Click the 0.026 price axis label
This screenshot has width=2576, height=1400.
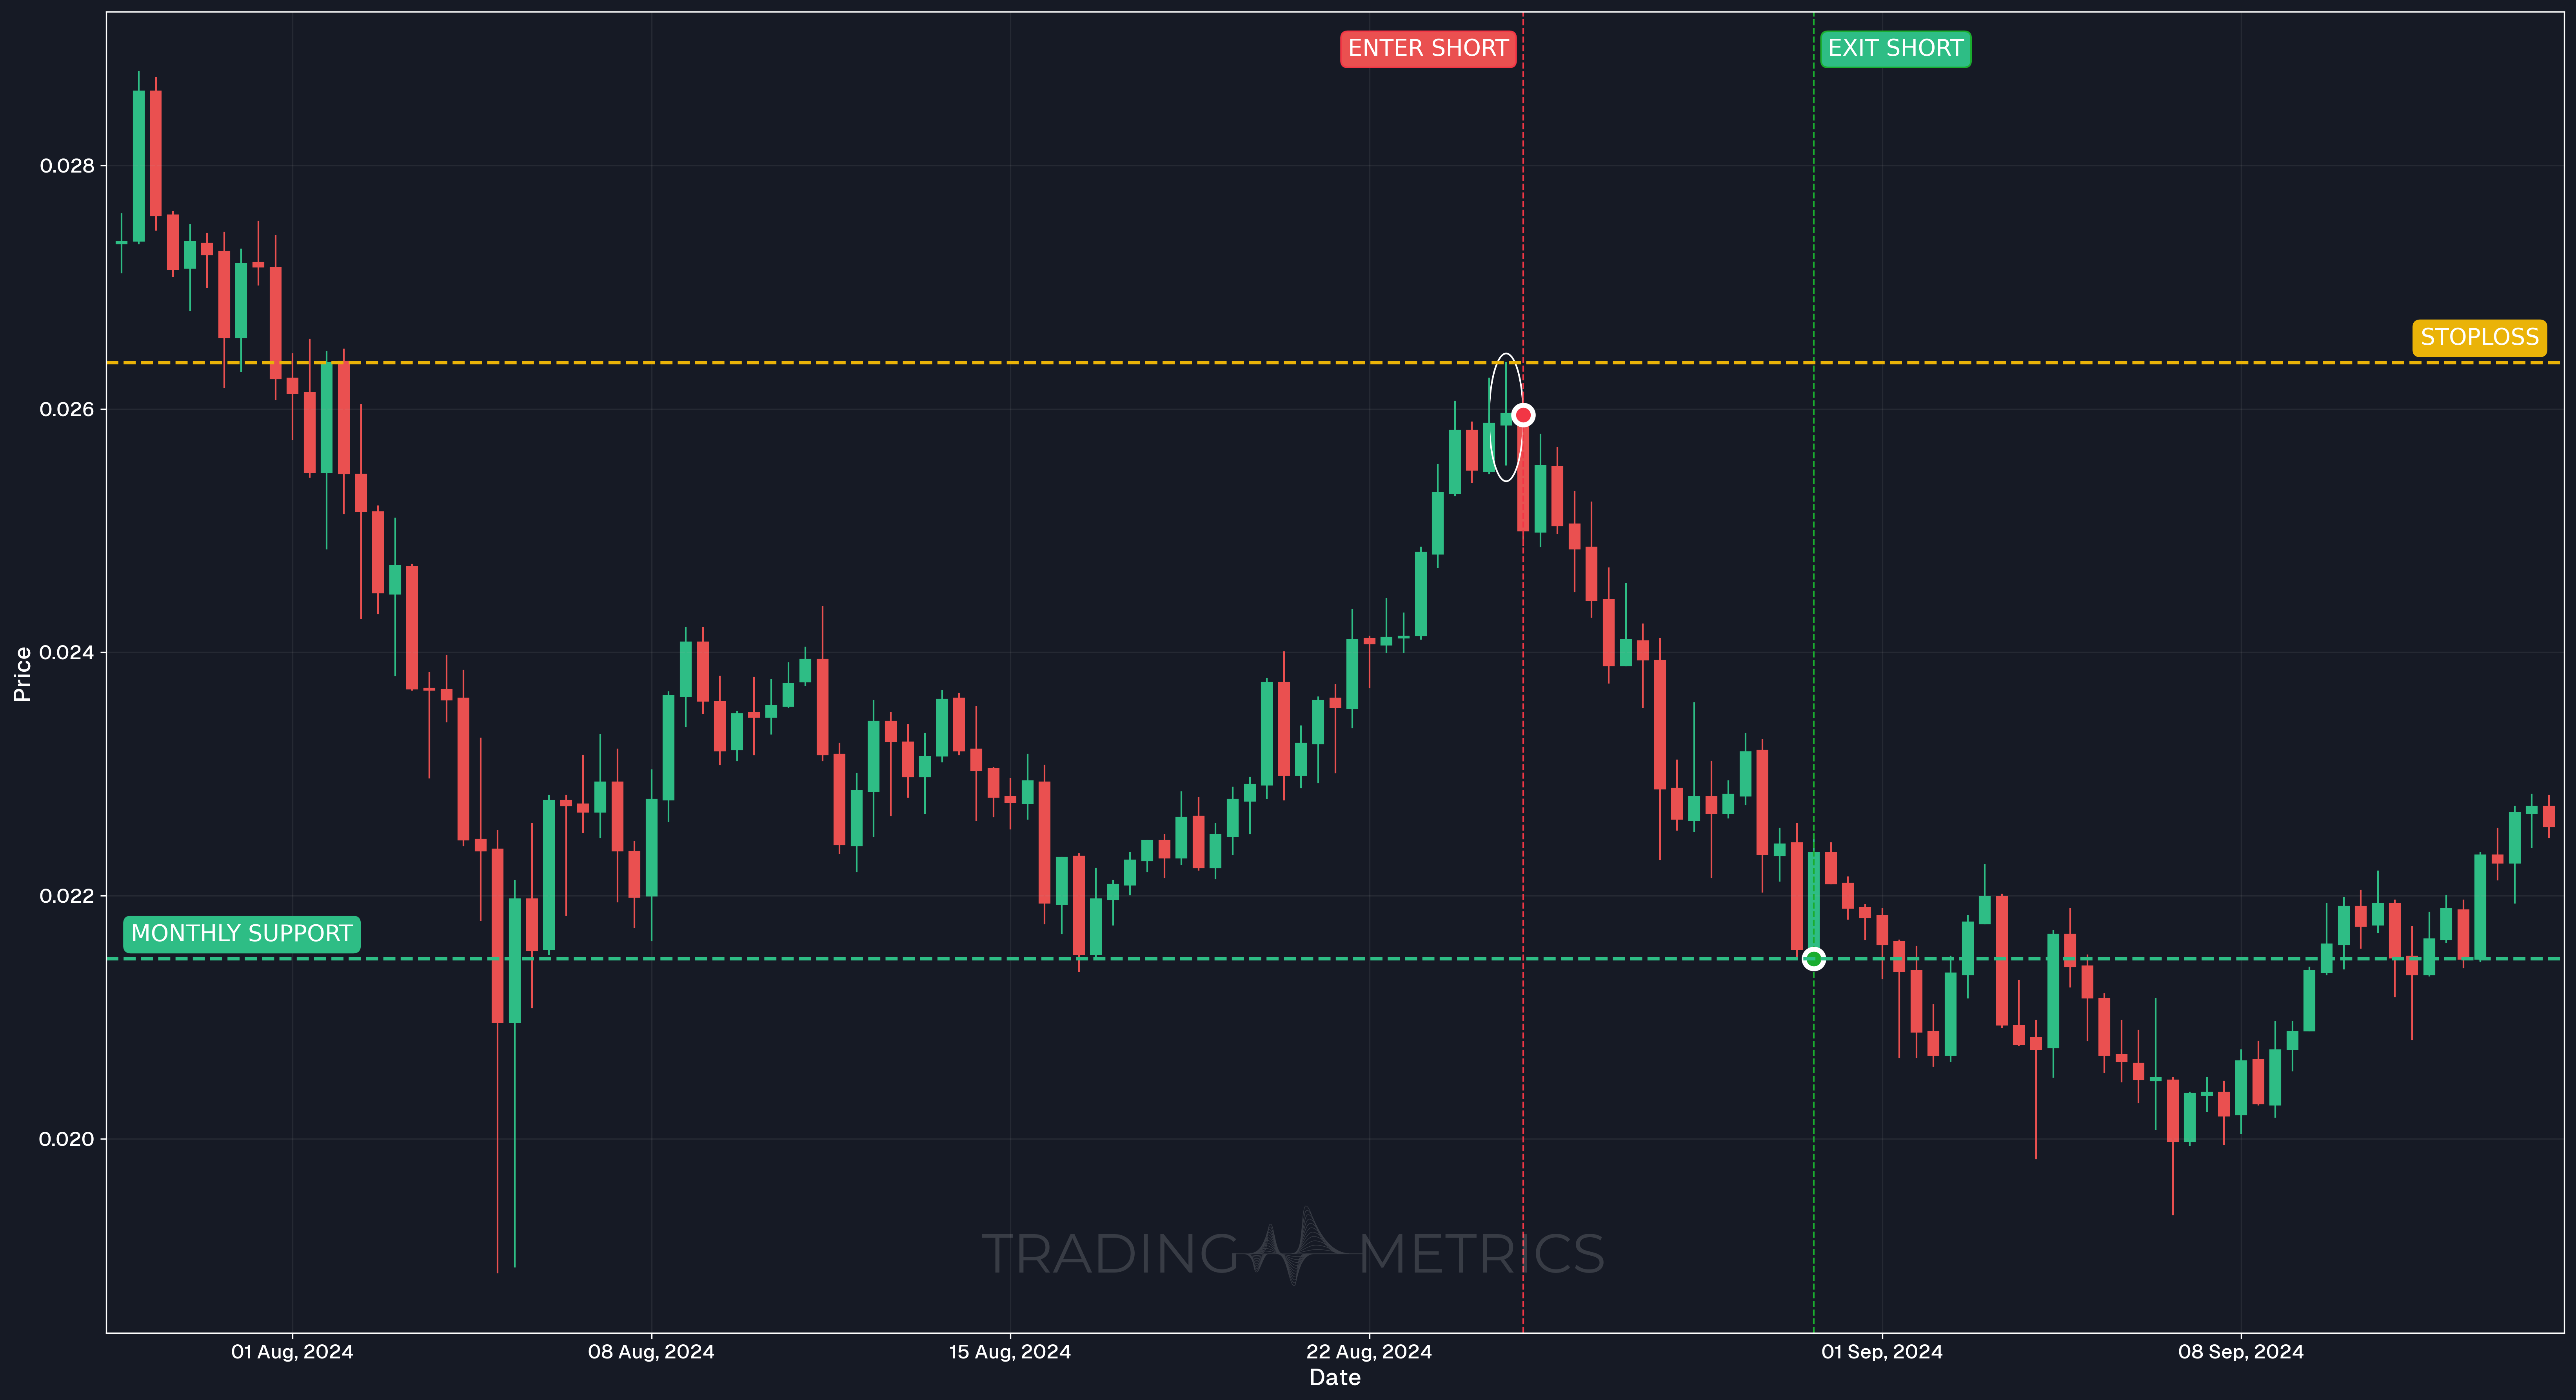pyautogui.click(x=67, y=409)
